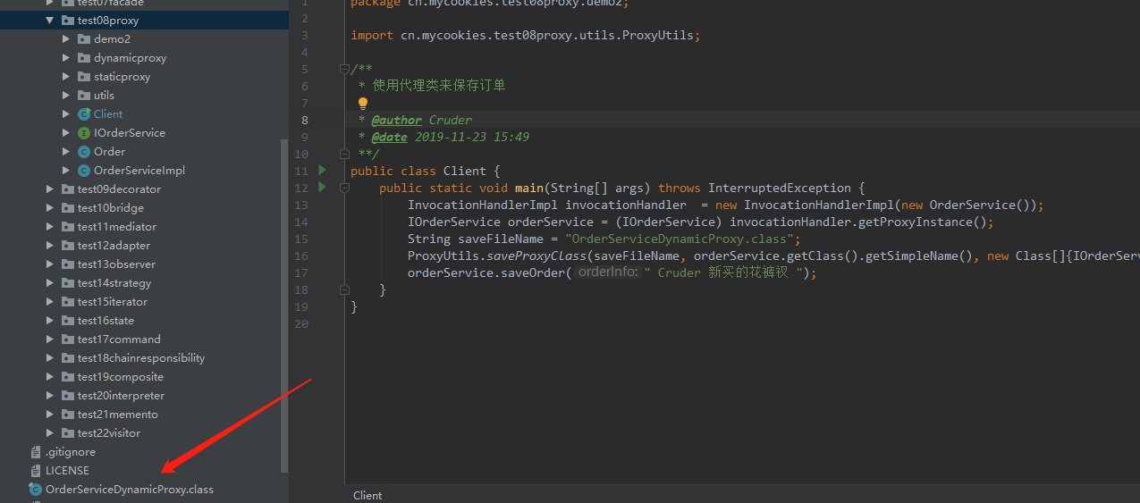The image size is (1140, 503).
Task: Click the .gitignore file icon
Action: (36, 452)
